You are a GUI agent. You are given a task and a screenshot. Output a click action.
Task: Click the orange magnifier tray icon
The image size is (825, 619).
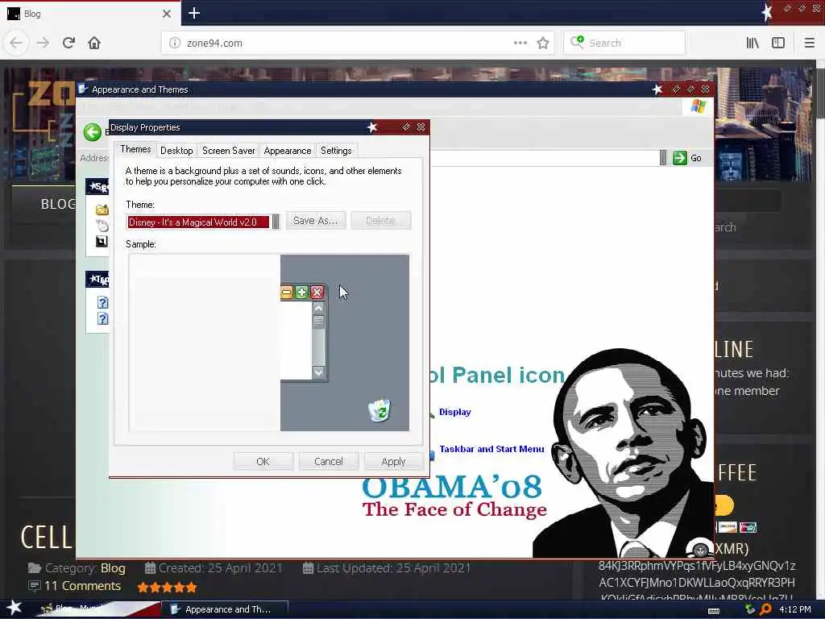pos(765,609)
